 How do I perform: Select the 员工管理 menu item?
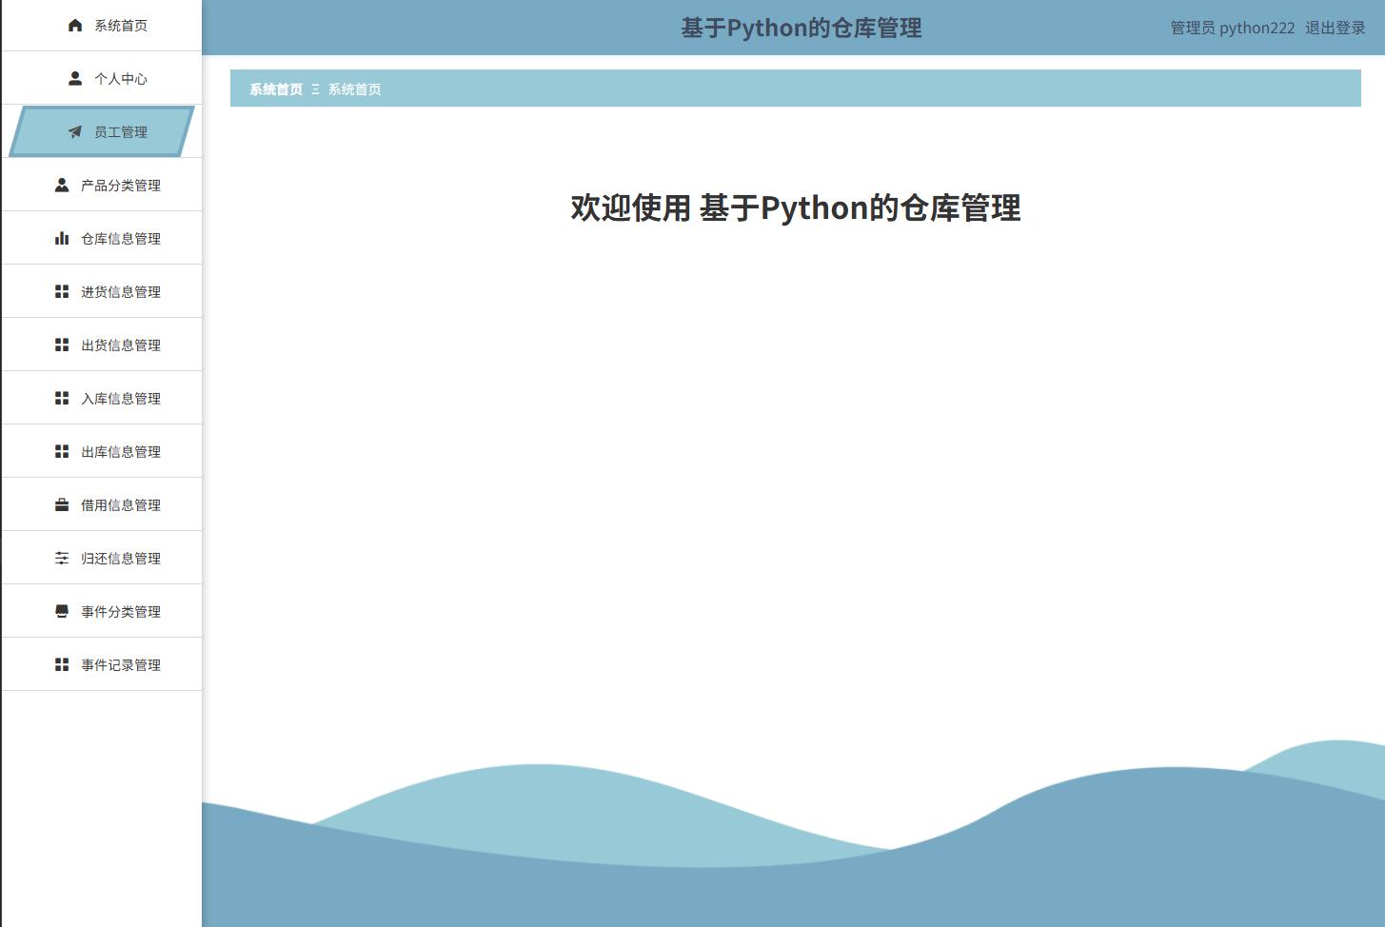pyautogui.click(x=102, y=131)
